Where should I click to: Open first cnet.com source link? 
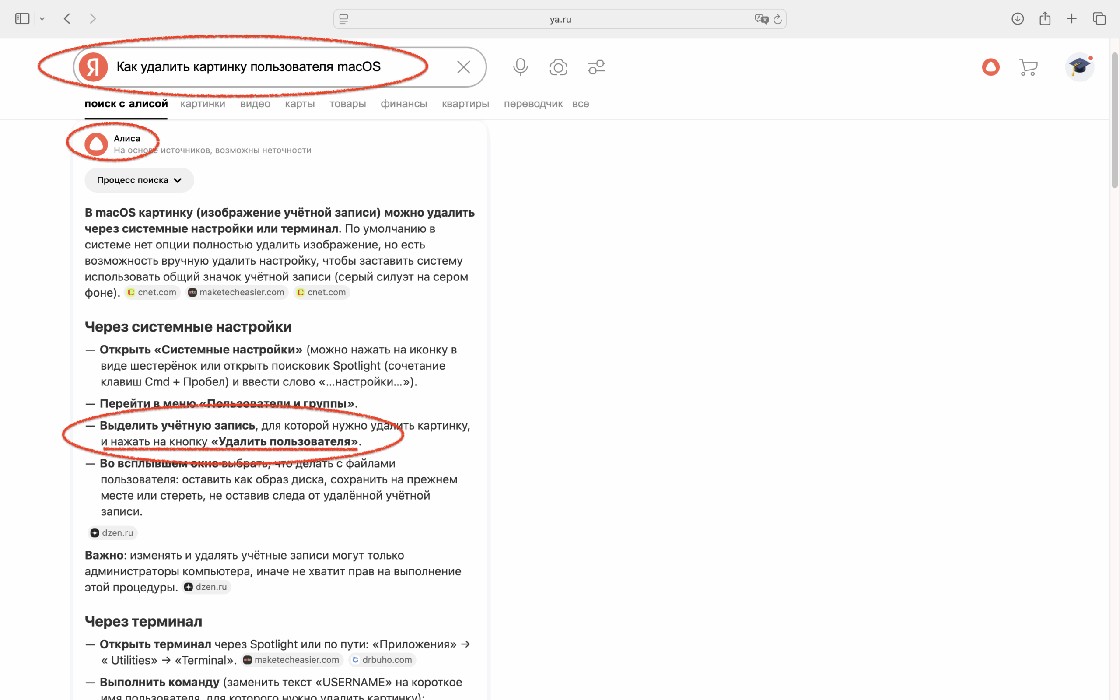pos(152,293)
